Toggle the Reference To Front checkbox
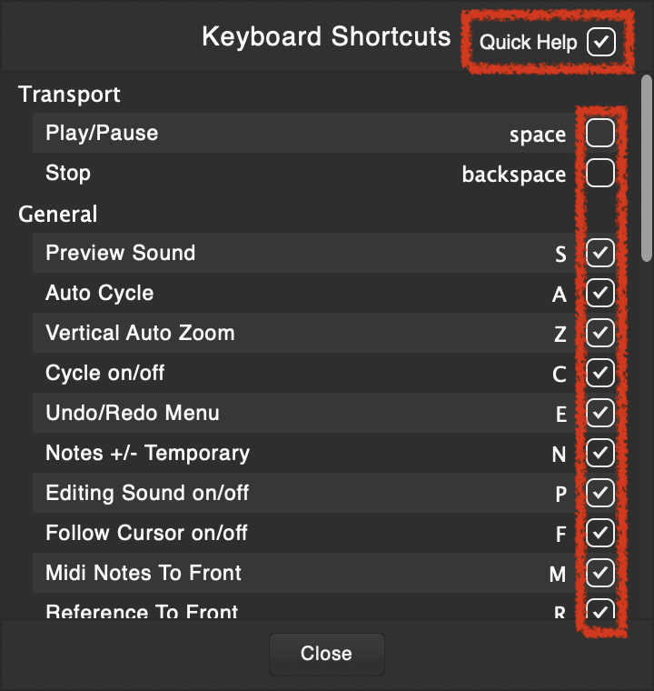The height and width of the screenshot is (691, 654). pos(600,610)
